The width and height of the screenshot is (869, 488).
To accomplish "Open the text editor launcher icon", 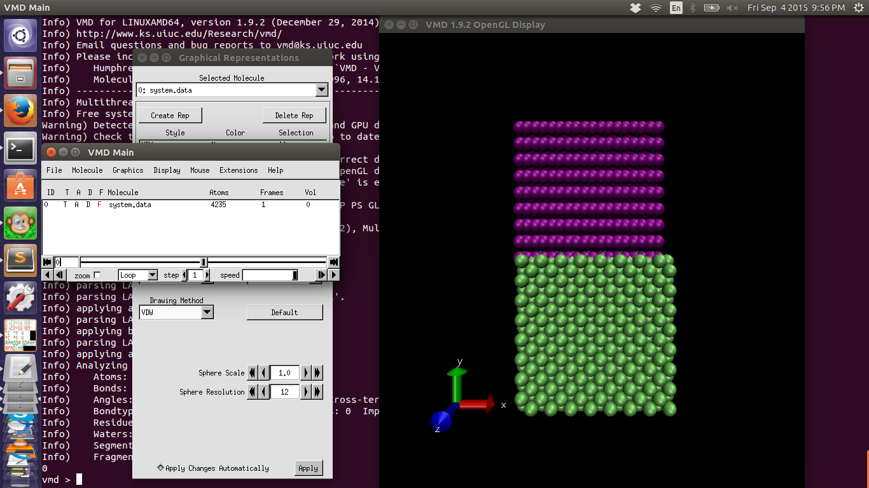I will 20,367.
